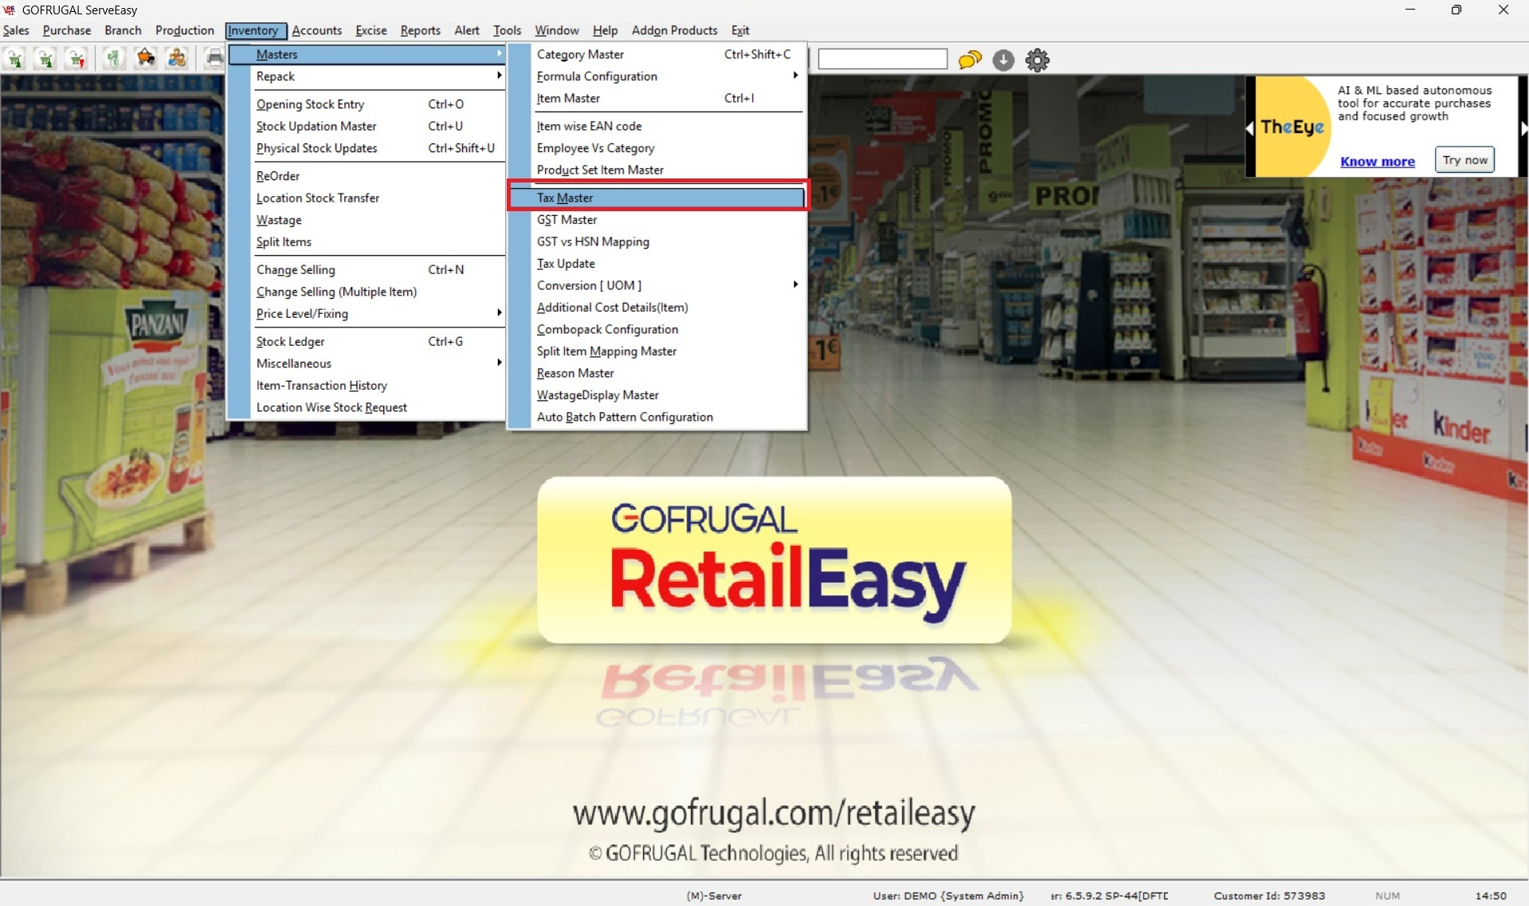Choose Tax Update
This screenshot has width=1529, height=906.
[x=657, y=264]
